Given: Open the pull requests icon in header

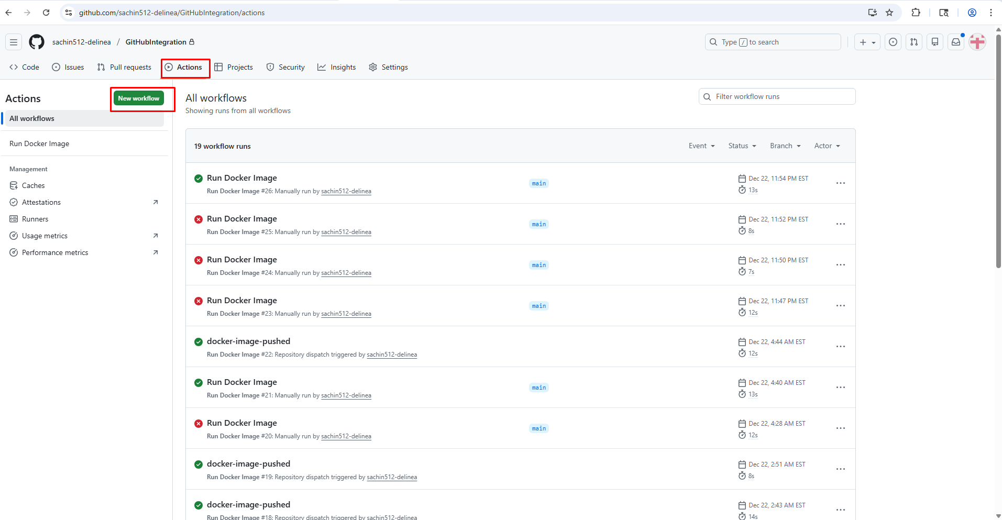Looking at the screenshot, I should [x=914, y=42].
